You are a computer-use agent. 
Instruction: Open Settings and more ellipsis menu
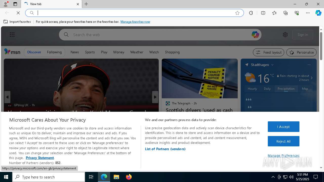[x=308, y=13]
